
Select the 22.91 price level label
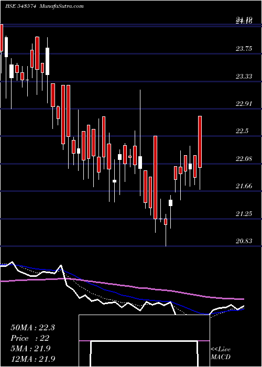(244, 104)
